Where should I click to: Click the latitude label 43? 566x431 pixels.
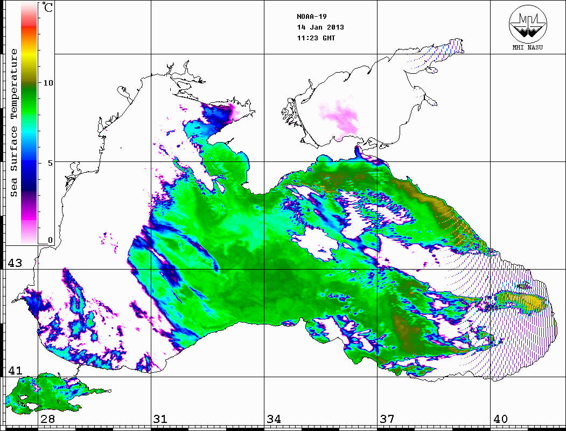pyautogui.click(x=15, y=263)
